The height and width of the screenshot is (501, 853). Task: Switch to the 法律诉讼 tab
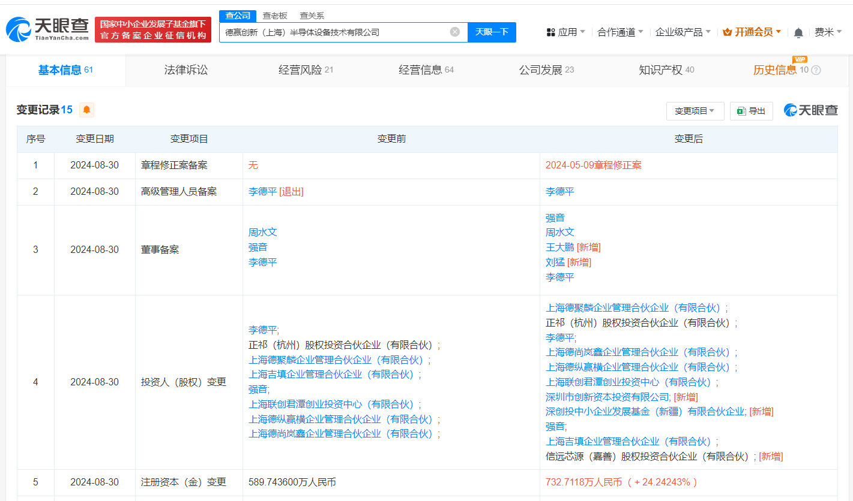click(186, 70)
